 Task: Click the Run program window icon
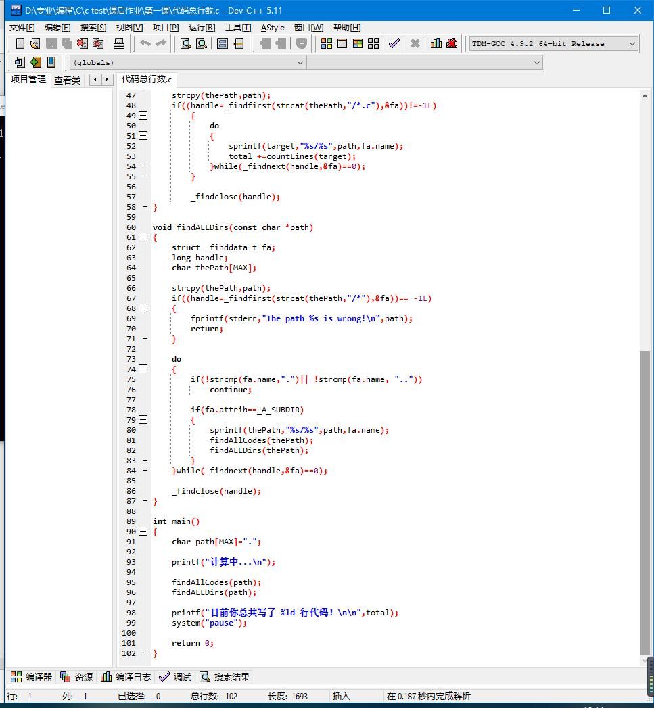coord(342,43)
